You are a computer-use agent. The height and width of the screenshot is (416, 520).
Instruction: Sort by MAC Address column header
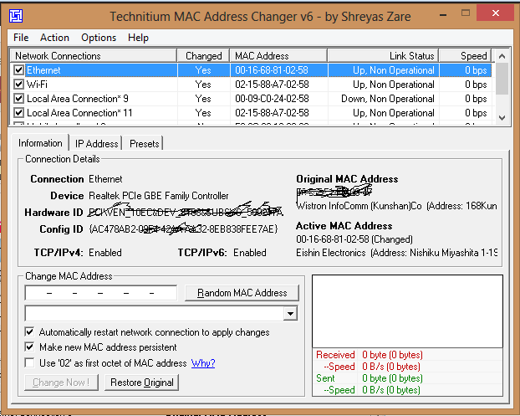[x=278, y=56]
